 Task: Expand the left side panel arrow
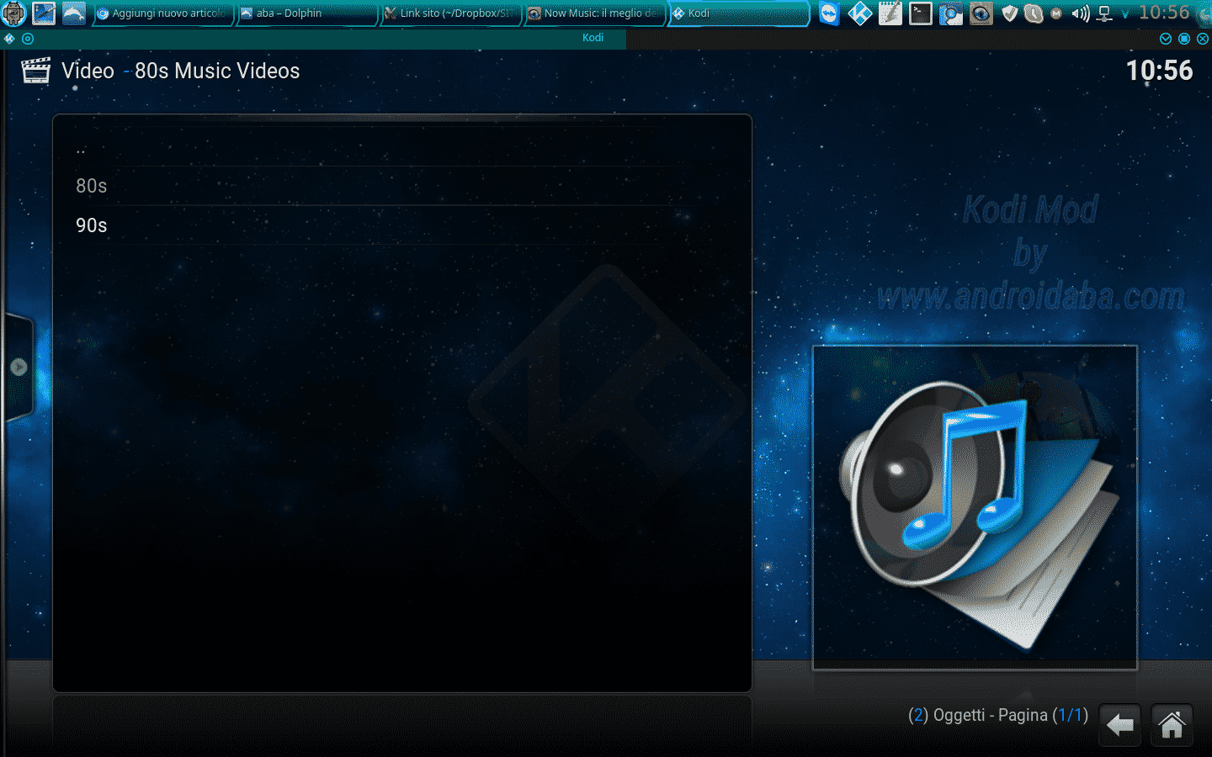pos(19,368)
